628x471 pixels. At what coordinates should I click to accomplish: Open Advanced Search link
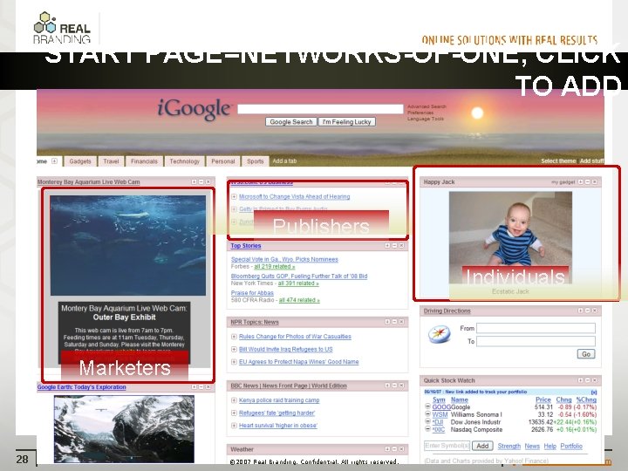coord(427,106)
